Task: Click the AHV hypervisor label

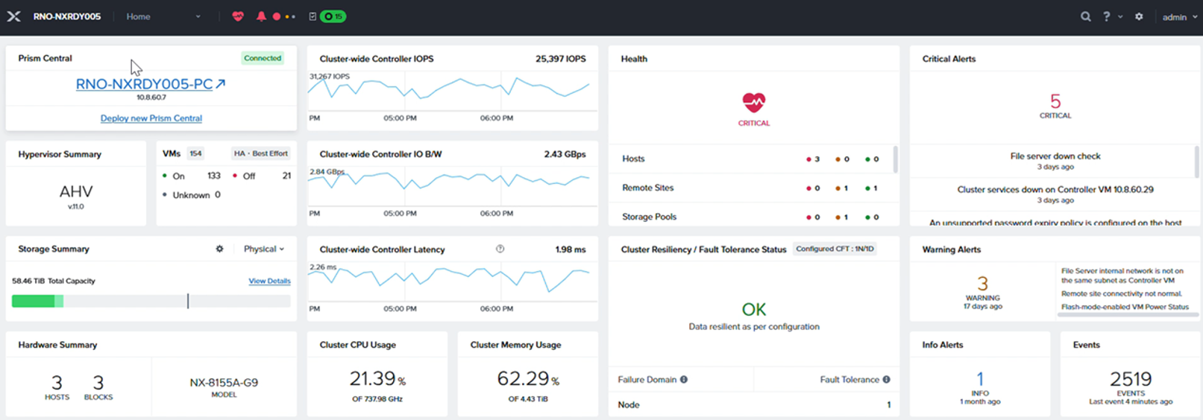Action: [76, 191]
